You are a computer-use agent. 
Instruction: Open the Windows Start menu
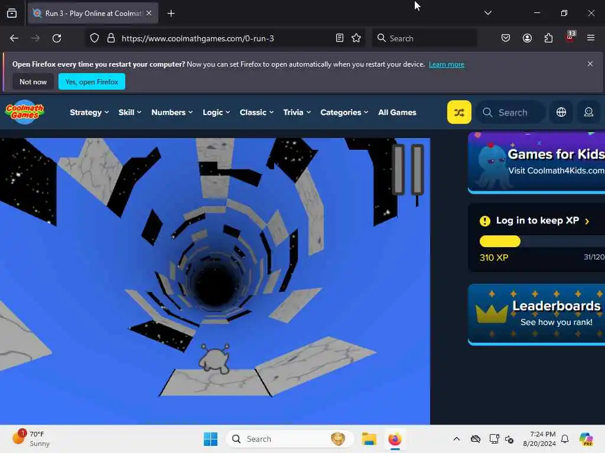(x=211, y=439)
